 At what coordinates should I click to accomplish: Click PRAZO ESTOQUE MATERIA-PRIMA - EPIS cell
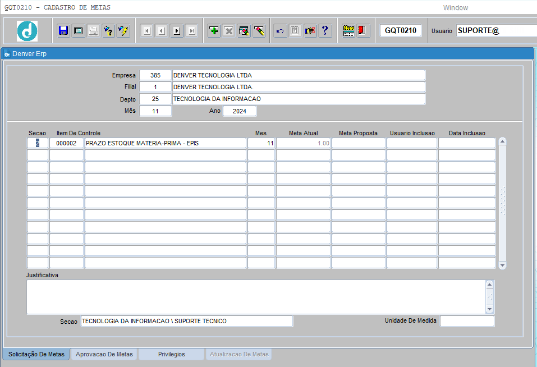click(166, 143)
